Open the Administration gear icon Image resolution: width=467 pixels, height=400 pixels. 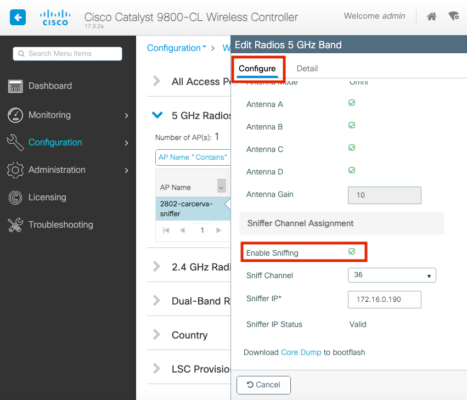(x=15, y=170)
